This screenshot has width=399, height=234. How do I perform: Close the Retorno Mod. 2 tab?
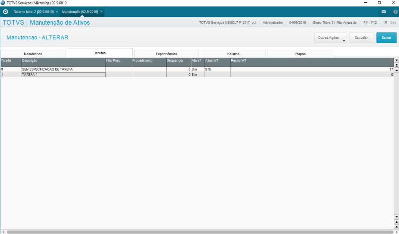pyautogui.click(x=57, y=12)
